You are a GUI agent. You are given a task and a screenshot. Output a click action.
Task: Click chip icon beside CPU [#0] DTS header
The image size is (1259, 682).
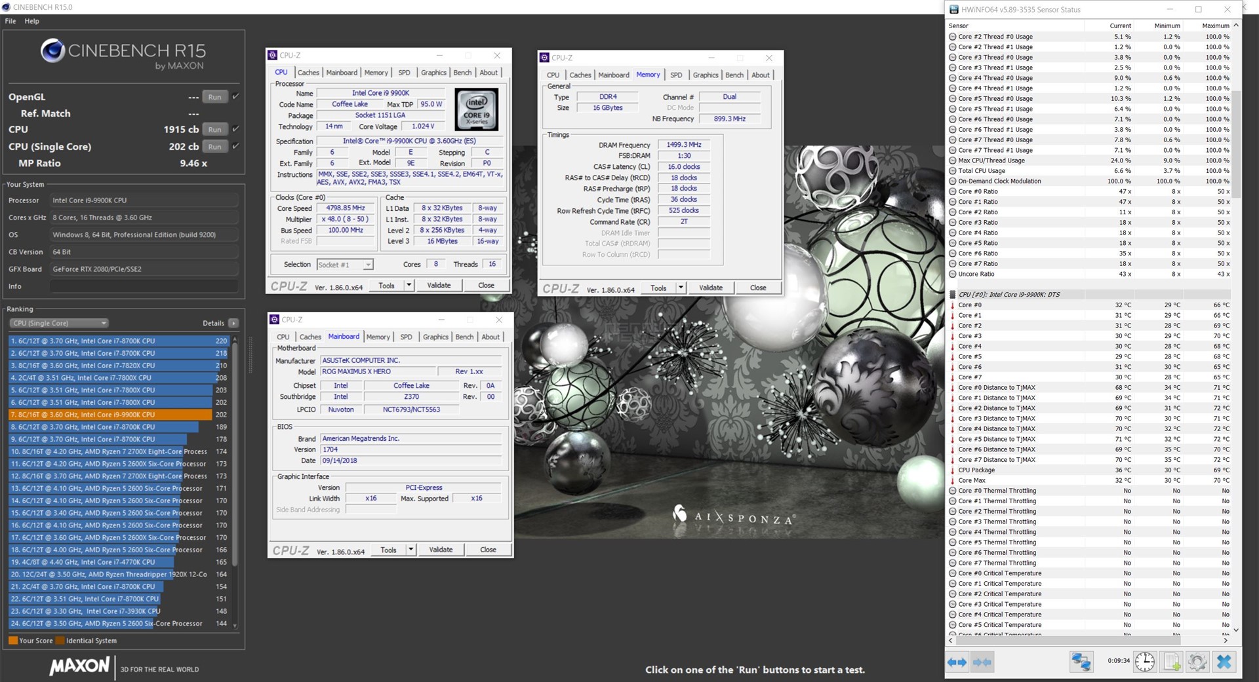(x=952, y=295)
